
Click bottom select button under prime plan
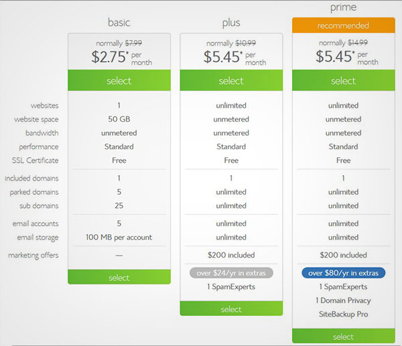[344, 336]
